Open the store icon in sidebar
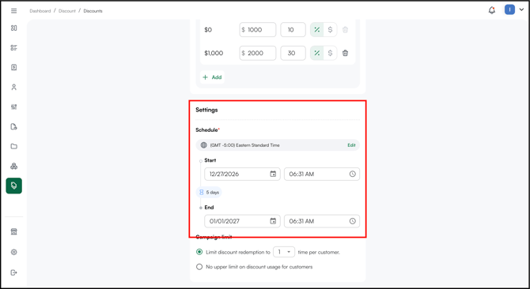Image resolution: width=530 pixels, height=289 pixels. (x=14, y=231)
